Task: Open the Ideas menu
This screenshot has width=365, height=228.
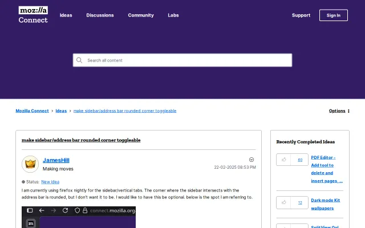Action: [x=66, y=15]
